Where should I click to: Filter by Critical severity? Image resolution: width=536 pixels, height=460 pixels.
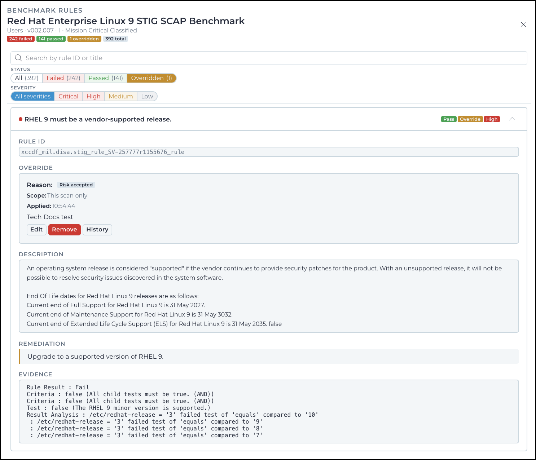pyautogui.click(x=69, y=97)
